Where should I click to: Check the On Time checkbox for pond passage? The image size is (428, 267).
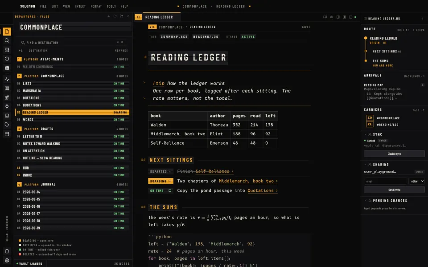[x=170, y=190]
